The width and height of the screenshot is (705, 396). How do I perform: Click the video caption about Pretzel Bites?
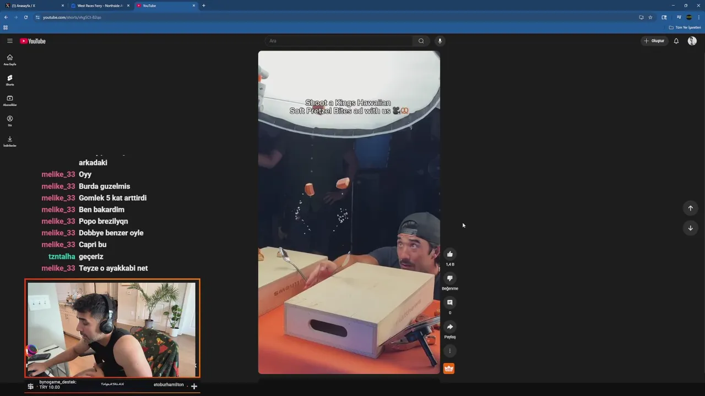click(349, 107)
